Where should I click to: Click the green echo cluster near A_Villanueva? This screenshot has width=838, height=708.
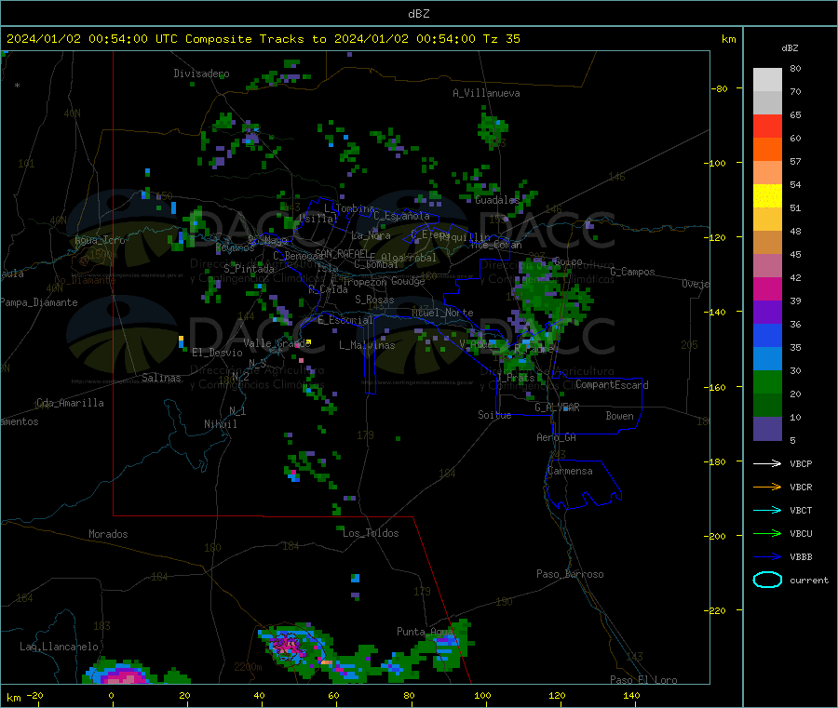click(492, 128)
